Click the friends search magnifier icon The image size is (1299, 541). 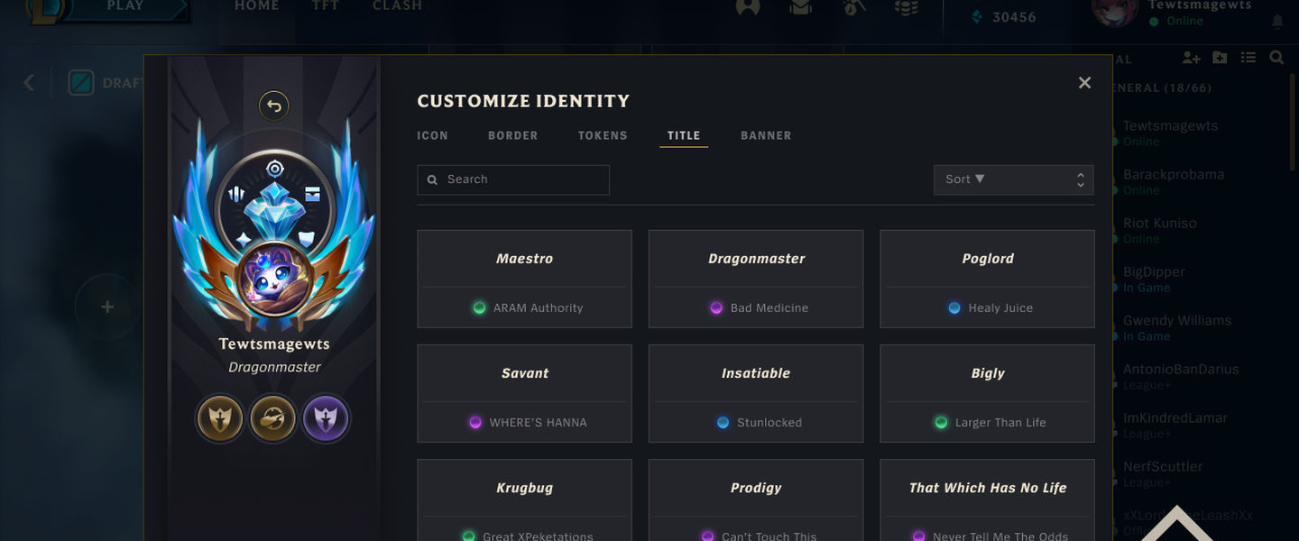[x=1276, y=58]
